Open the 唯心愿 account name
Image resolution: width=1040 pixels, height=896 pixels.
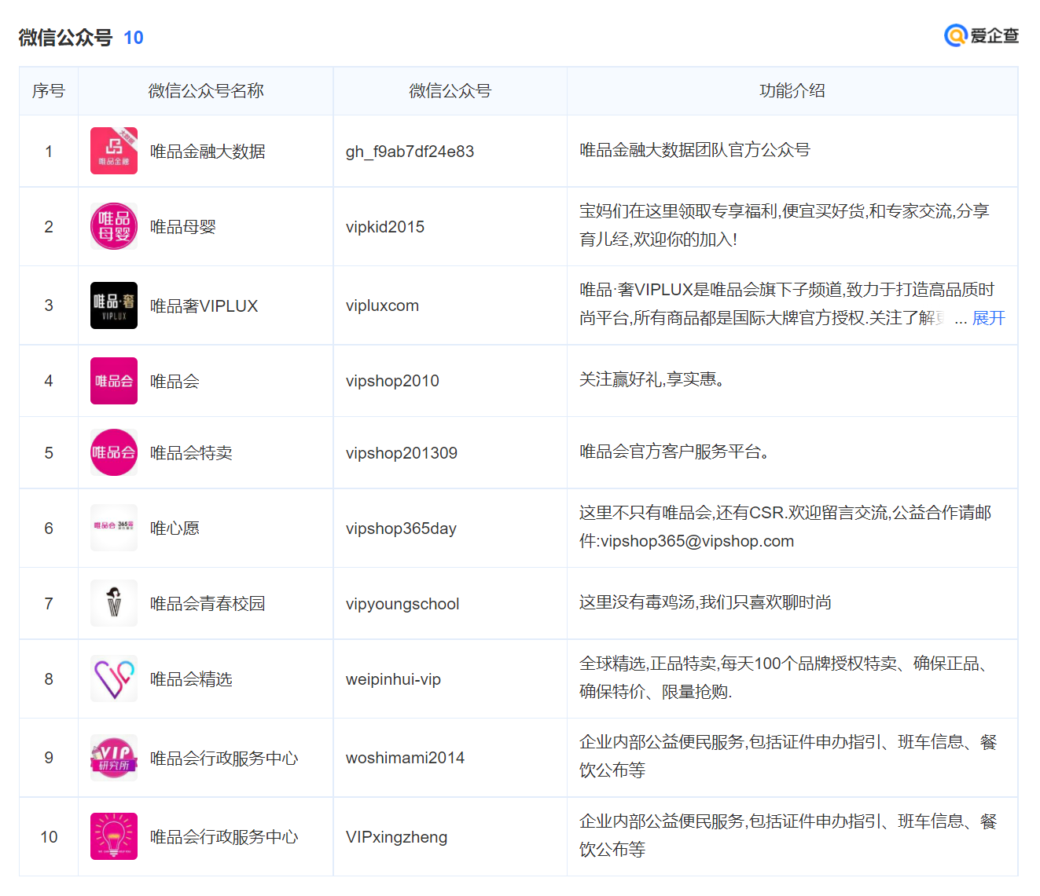pyautogui.click(x=175, y=528)
